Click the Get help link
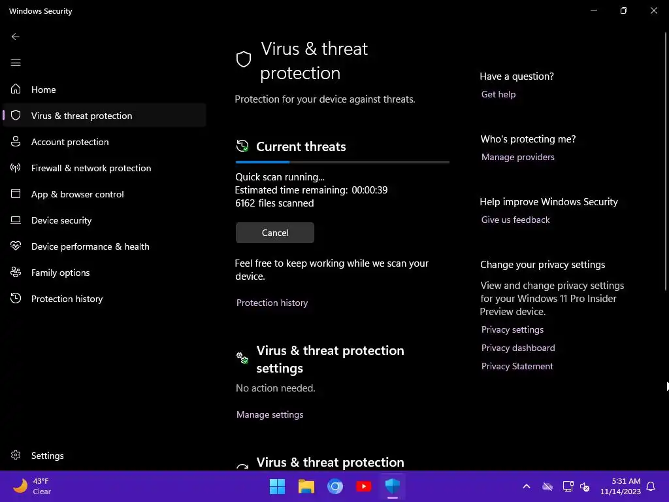Screen dimensions: 669x502 pyautogui.click(x=498, y=94)
